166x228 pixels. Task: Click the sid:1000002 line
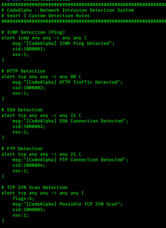pyautogui.click(x=29, y=88)
